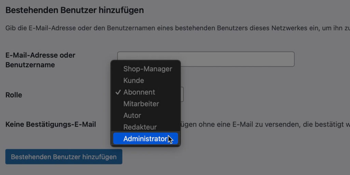Click the Rolle select box edge behind the menu
The height and width of the screenshot is (175, 350).
click(182, 94)
